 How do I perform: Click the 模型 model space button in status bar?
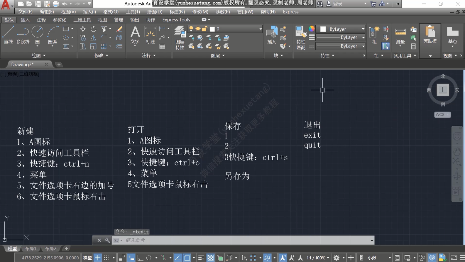pyautogui.click(x=87, y=258)
